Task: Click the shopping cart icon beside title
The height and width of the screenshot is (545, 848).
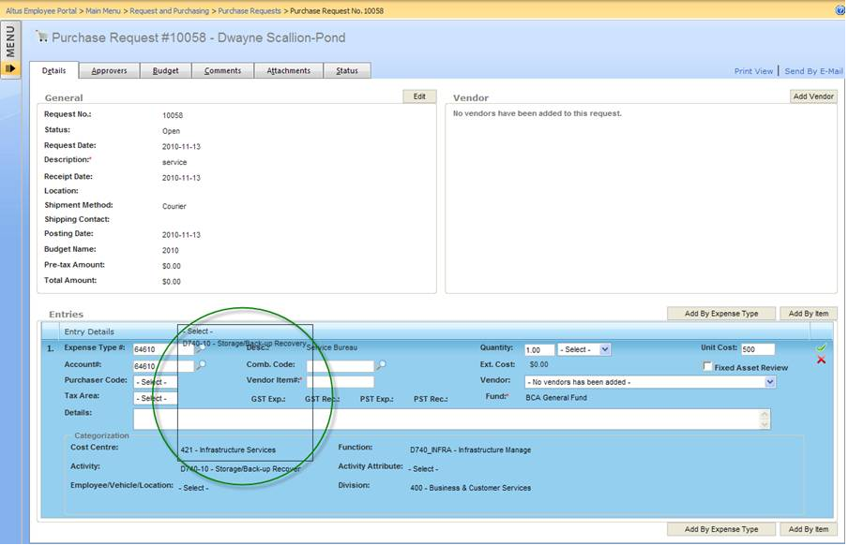Action: click(41, 37)
